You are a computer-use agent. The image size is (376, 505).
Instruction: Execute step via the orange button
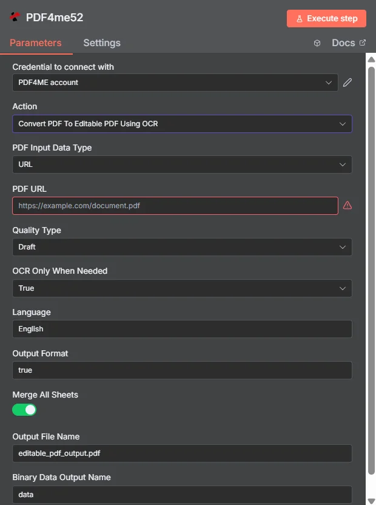(x=326, y=18)
